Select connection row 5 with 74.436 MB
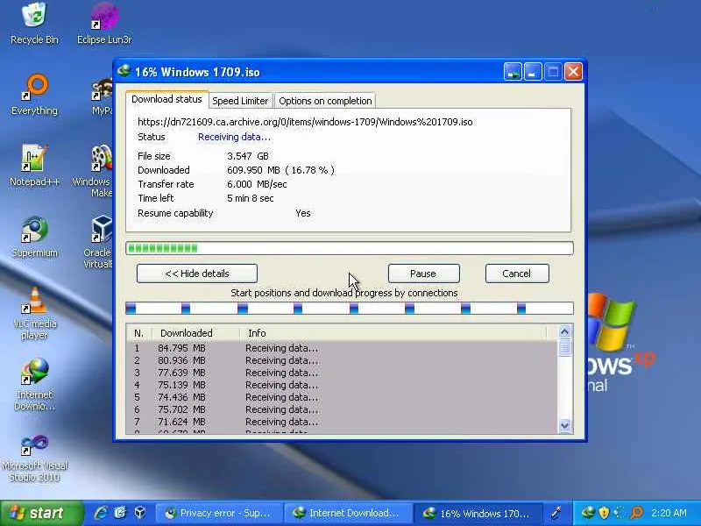This screenshot has width=701, height=526. click(x=342, y=397)
